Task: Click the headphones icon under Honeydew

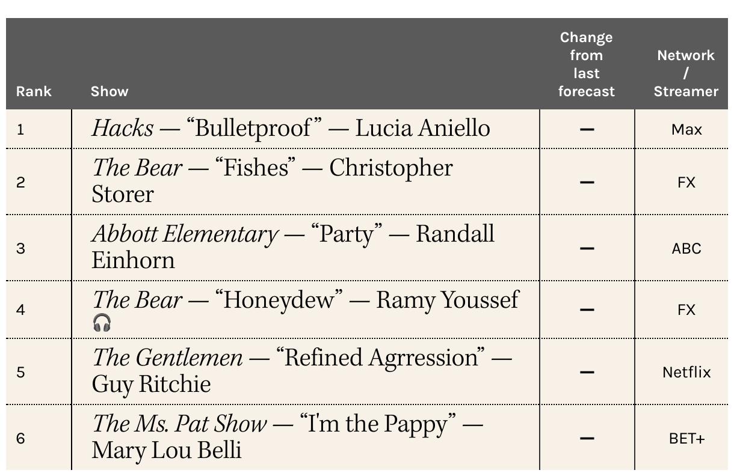Action: click(x=102, y=323)
